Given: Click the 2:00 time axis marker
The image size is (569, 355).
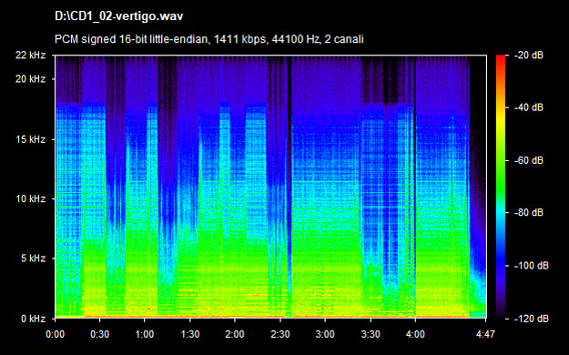Looking at the screenshot, I should pyautogui.click(x=234, y=334).
